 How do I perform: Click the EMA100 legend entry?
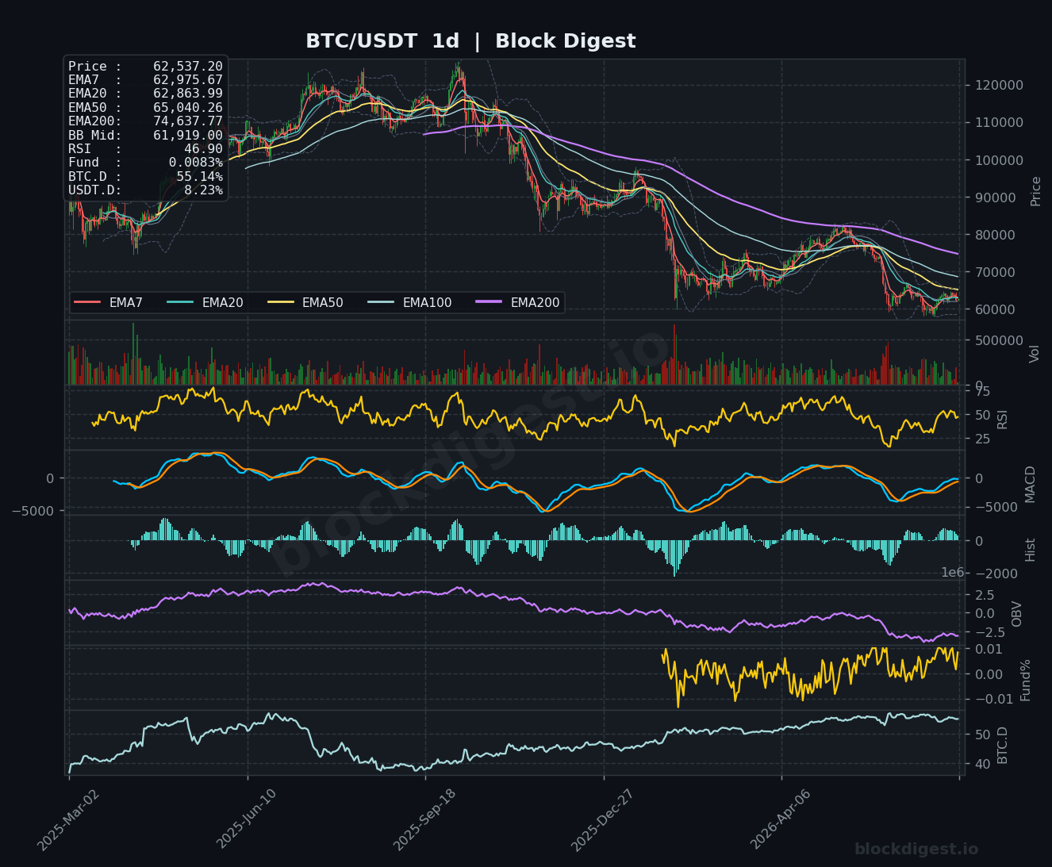pos(409,302)
